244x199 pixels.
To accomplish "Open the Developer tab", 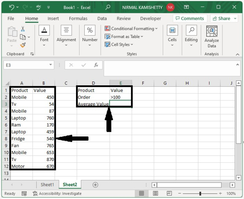I will 151,18.
